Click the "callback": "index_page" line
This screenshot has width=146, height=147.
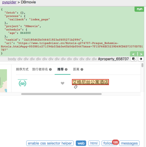point(29,19)
